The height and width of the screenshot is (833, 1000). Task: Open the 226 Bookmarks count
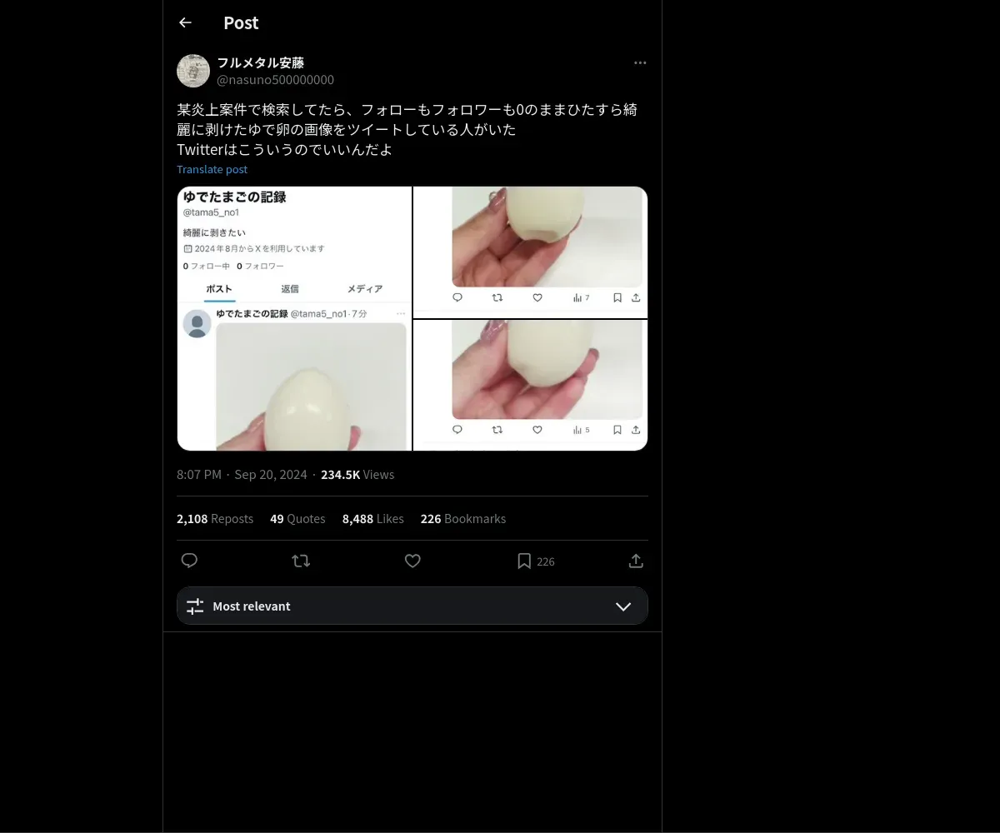pyautogui.click(x=462, y=518)
